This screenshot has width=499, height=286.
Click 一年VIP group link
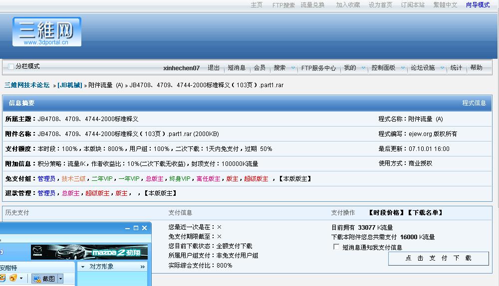129,178
